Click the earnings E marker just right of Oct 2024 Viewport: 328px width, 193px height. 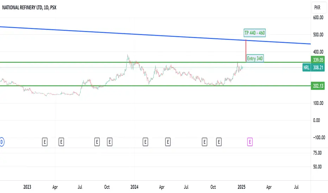pyautogui.click(x=219, y=142)
